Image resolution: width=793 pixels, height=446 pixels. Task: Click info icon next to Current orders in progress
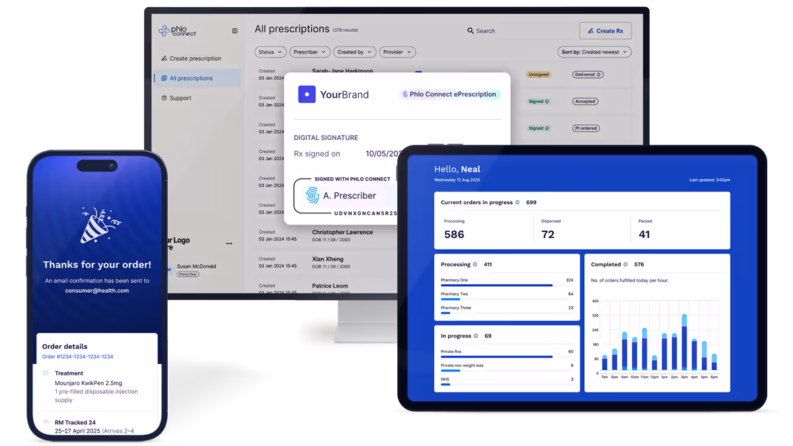(517, 203)
